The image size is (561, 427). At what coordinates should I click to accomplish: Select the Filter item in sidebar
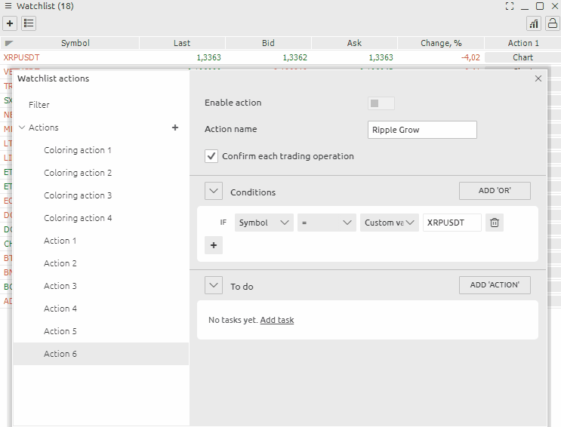click(39, 105)
